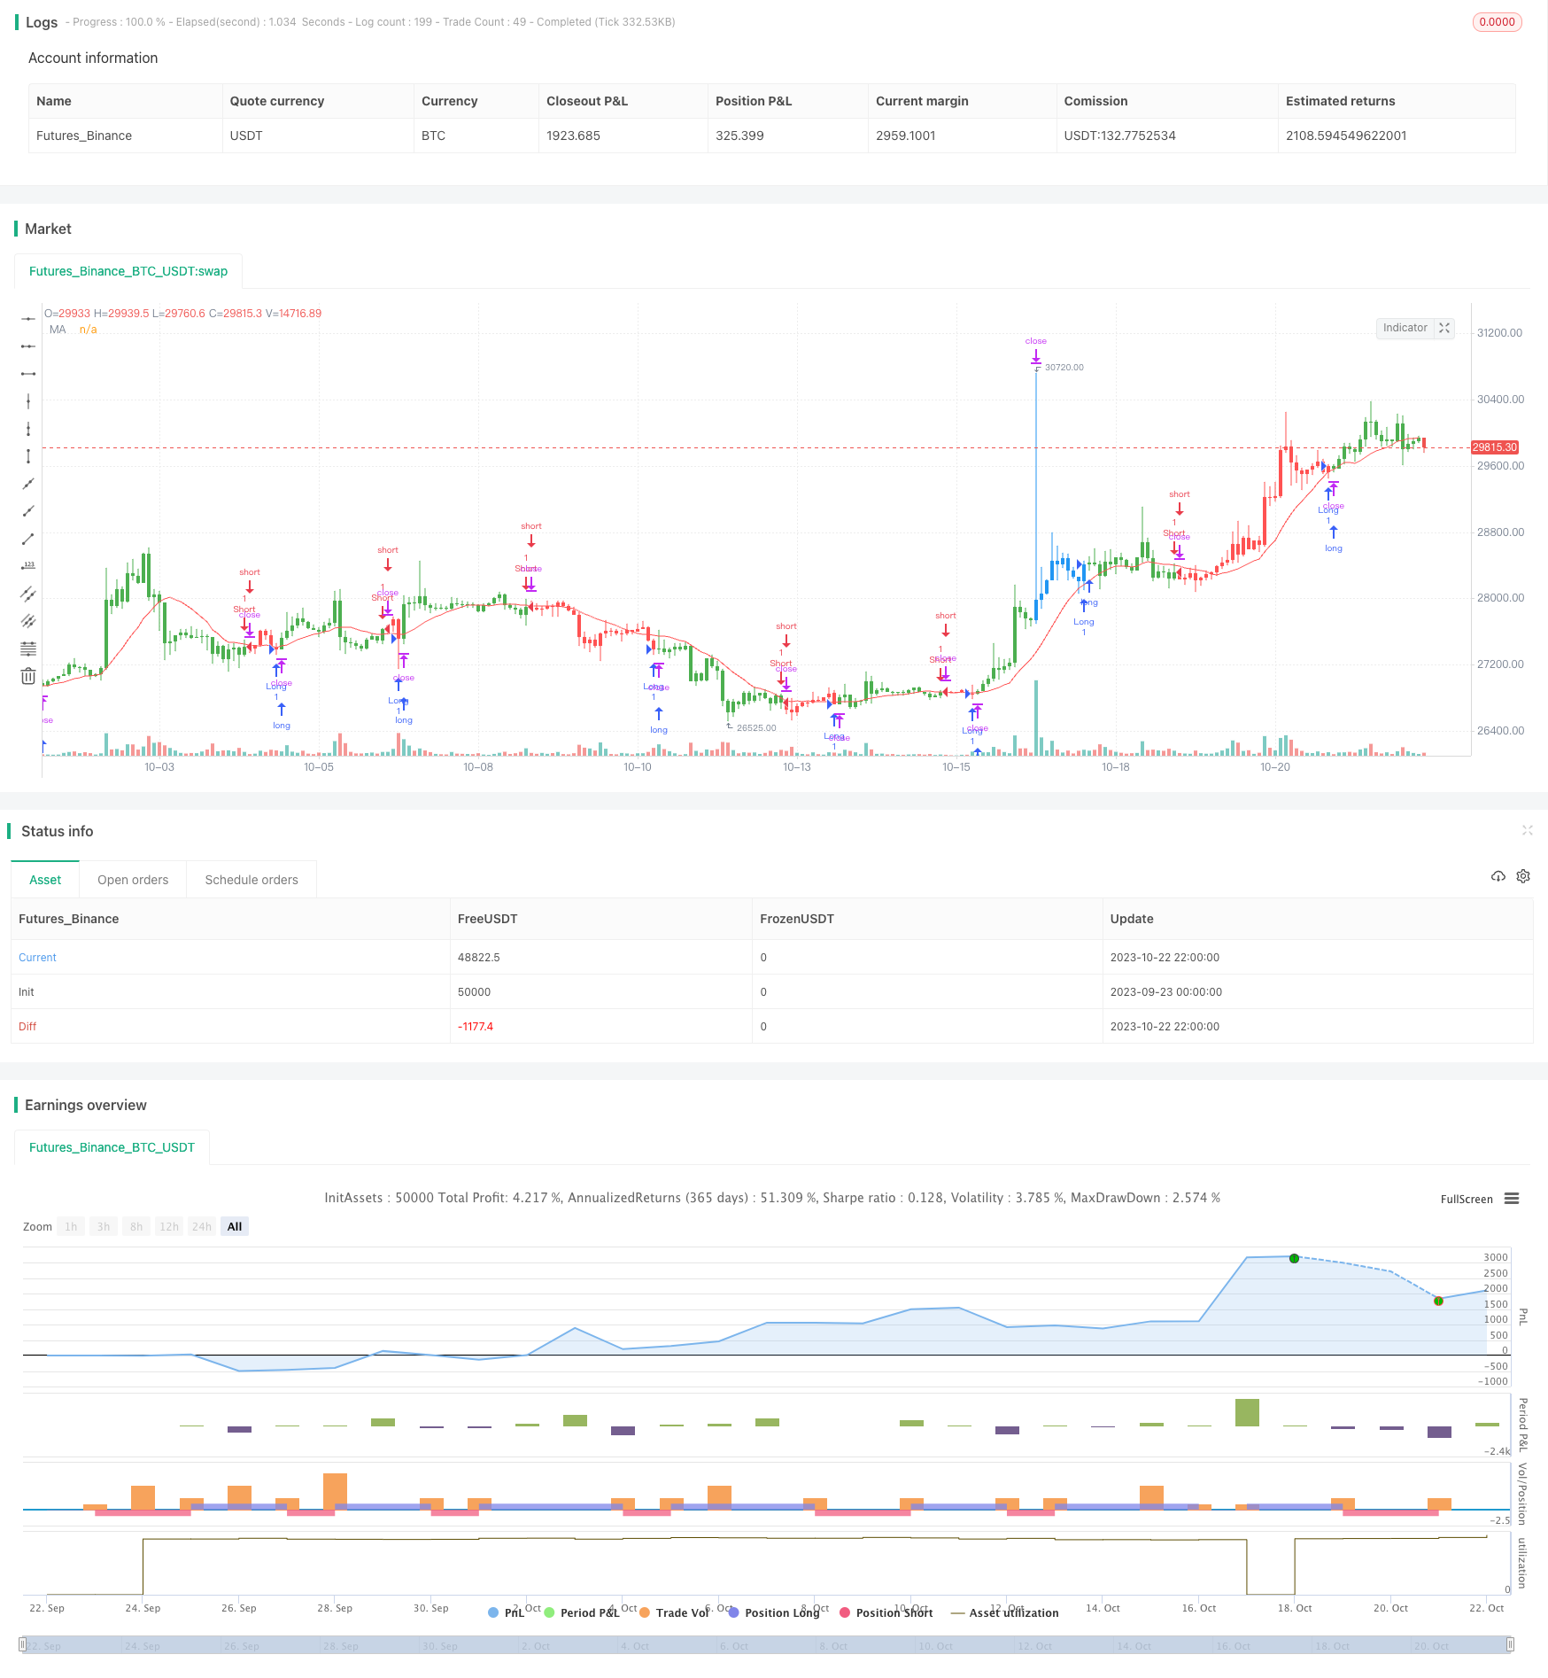Select the Futures_Binance_BTC_USDT earnings tab
The width and height of the screenshot is (1548, 1678).
[x=112, y=1147]
